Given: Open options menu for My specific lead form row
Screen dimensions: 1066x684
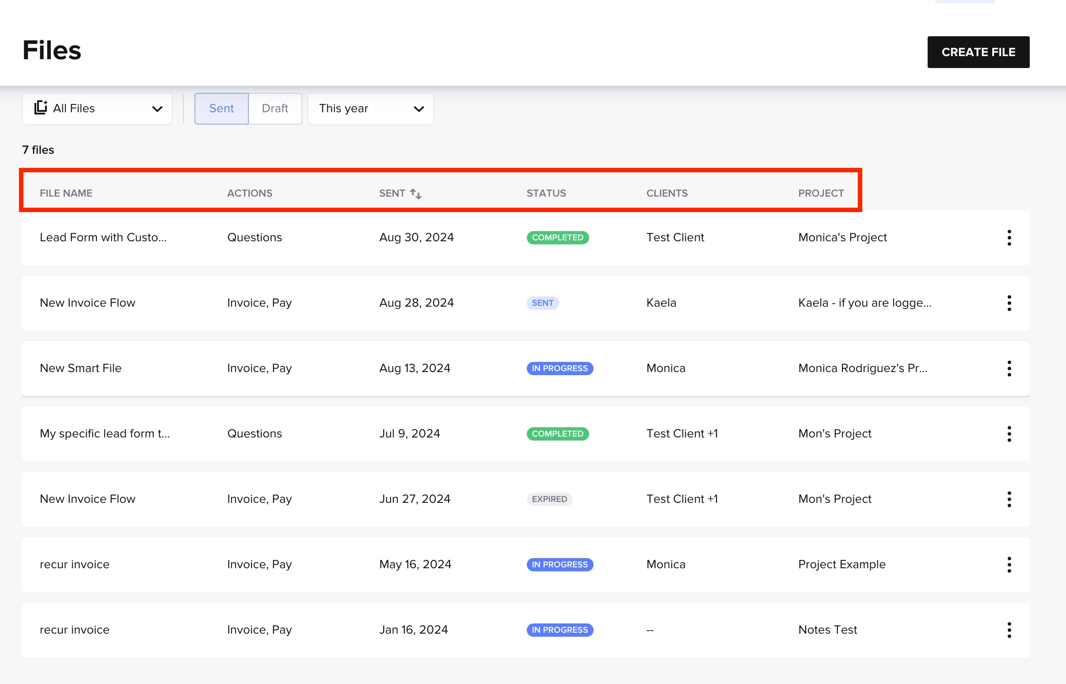Looking at the screenshot, I should 1009,433.
